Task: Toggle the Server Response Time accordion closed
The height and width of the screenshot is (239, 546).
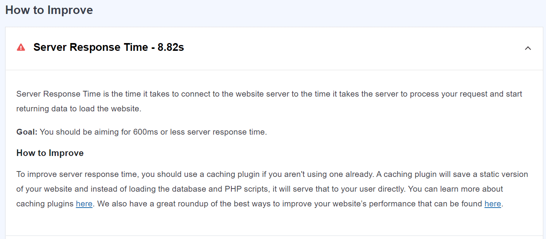Action: coord(528,48)
